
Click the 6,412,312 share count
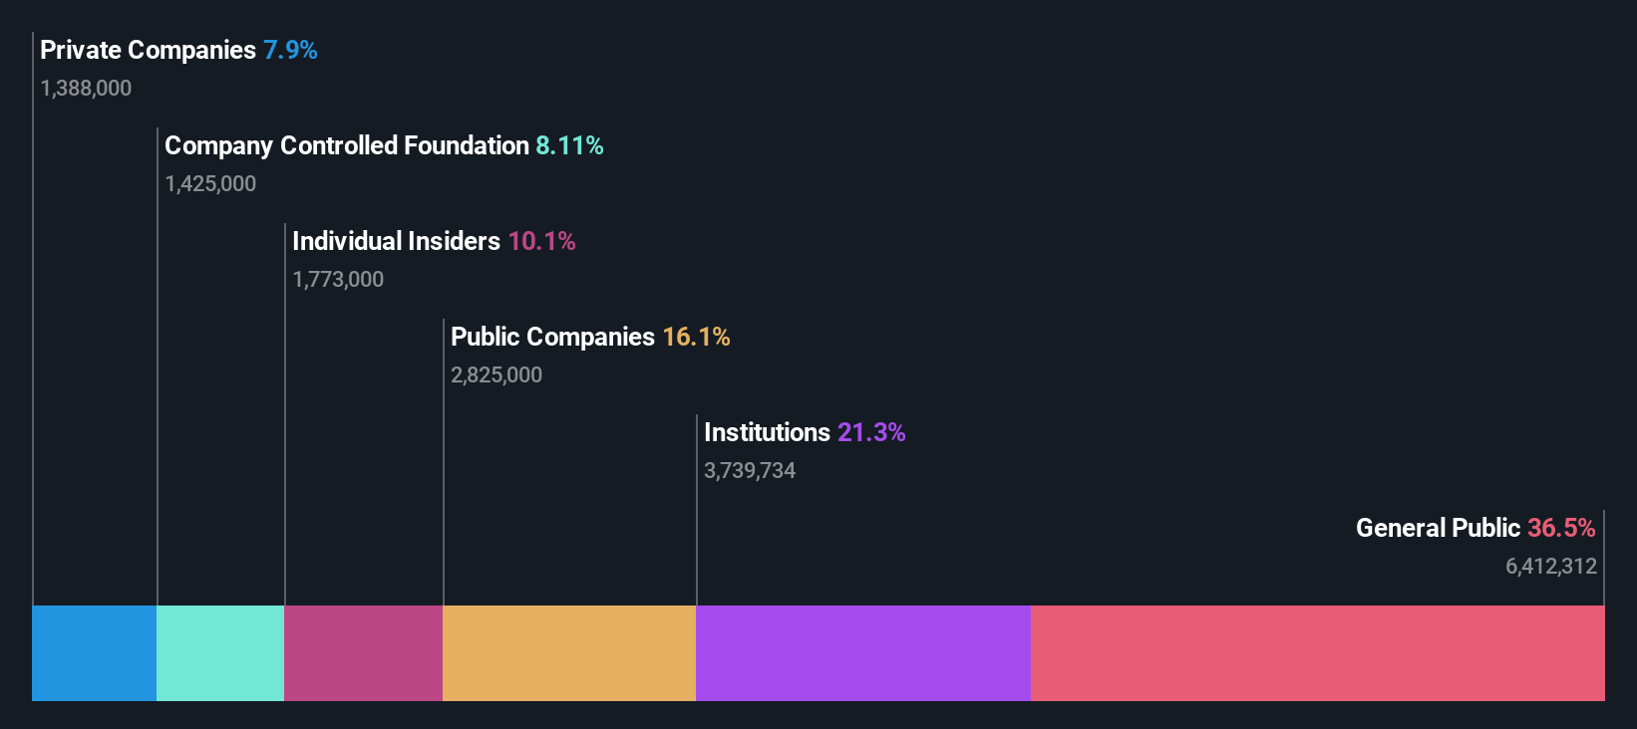click(1550, 567)
